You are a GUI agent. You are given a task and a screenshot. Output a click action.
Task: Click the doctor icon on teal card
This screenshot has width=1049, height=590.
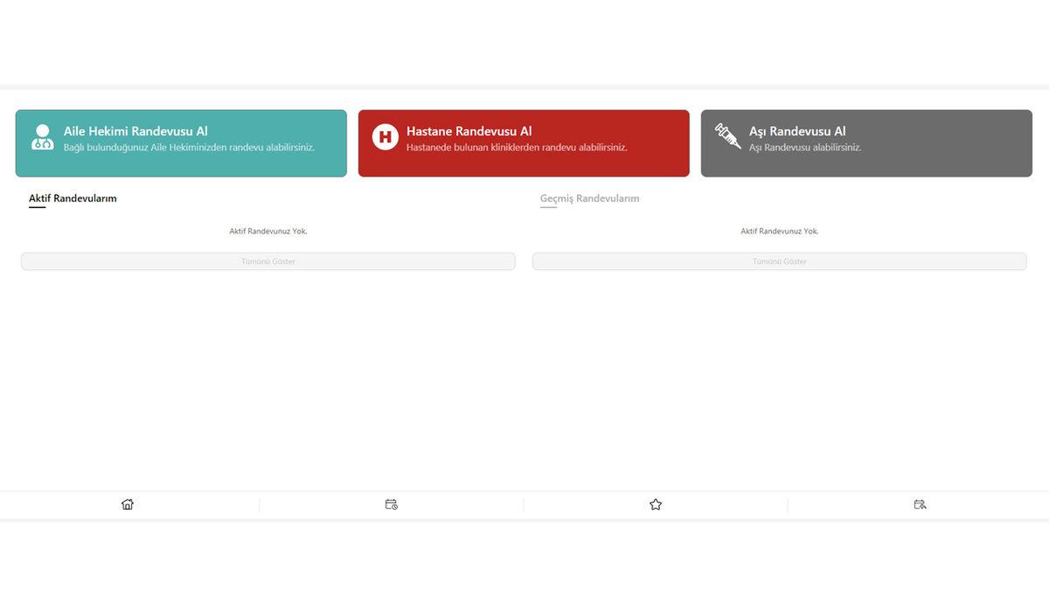(42, 137)
